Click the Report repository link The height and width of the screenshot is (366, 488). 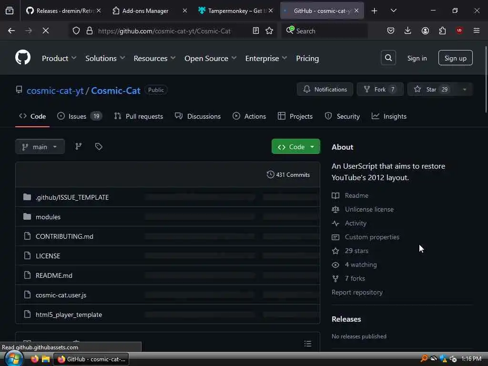pos(357,292)
